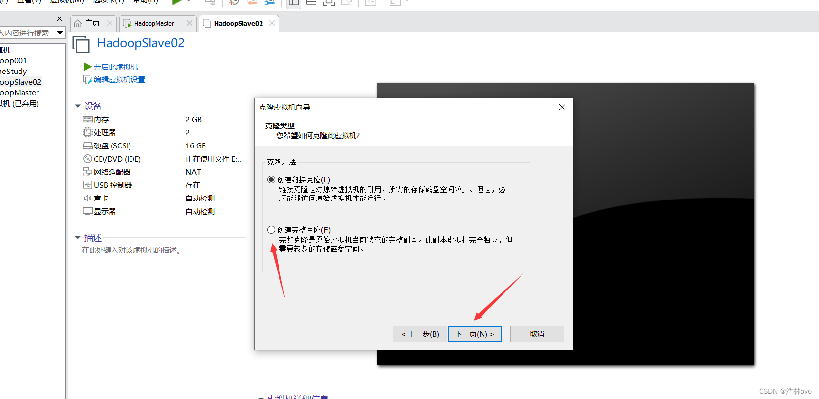Click the 下一页(N) > button
The image size is (819, 399).
[475, 334]
